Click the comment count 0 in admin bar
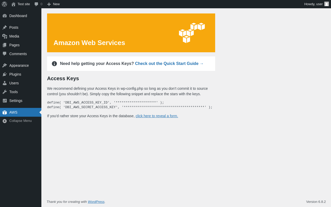 coord(41,4)
